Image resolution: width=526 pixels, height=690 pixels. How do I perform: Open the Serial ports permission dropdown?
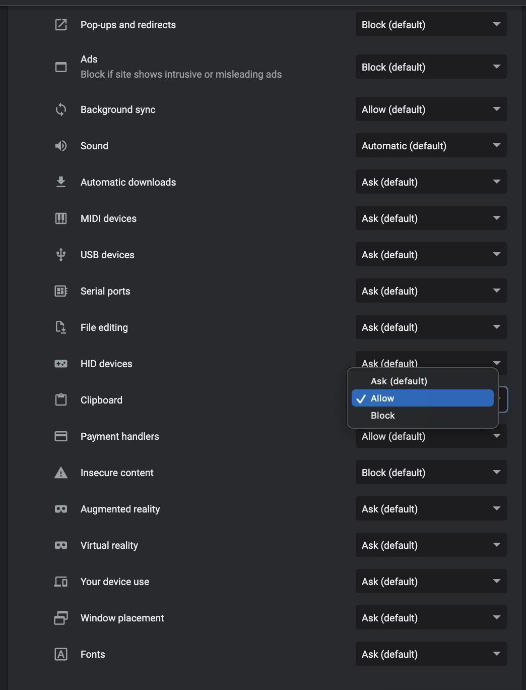tap(431, 291)
